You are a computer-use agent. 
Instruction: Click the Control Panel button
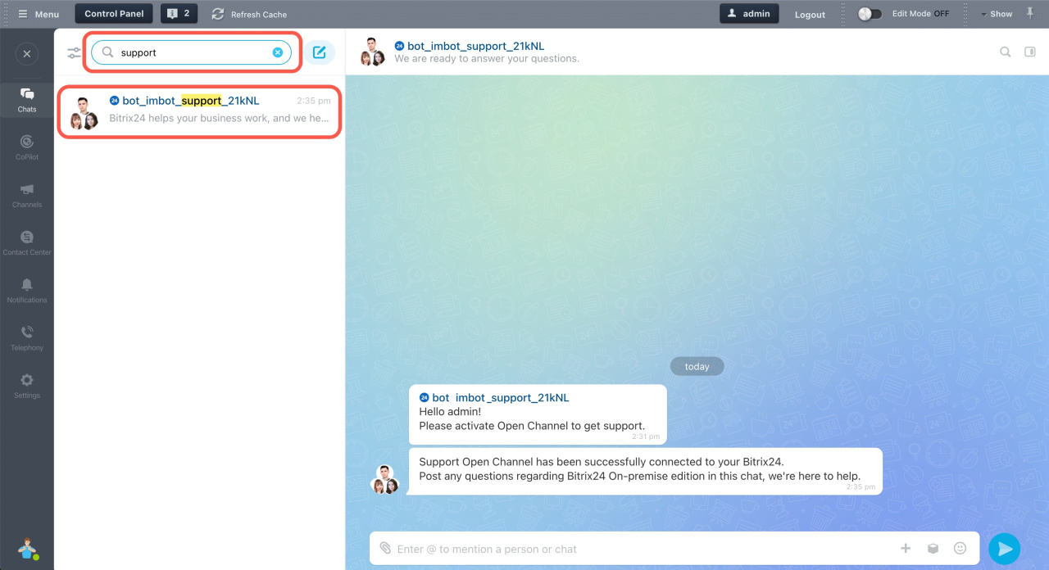pyautogui.click(x=114, y=14)
